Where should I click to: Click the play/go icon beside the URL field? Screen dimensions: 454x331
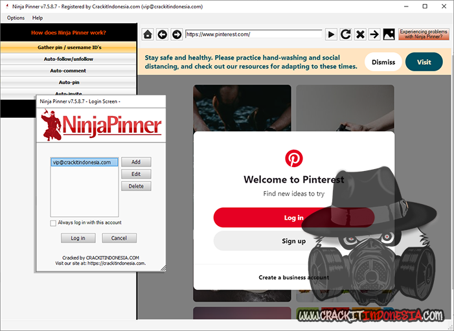click(x=331, y=34)
